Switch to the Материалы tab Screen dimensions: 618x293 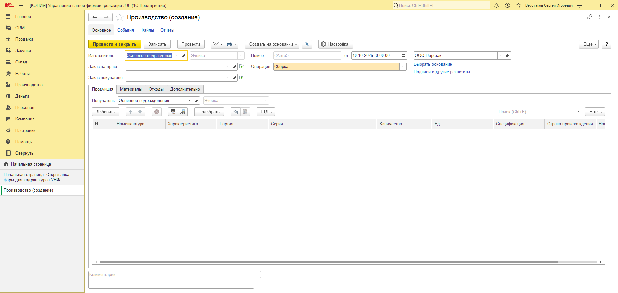(131, 89)
